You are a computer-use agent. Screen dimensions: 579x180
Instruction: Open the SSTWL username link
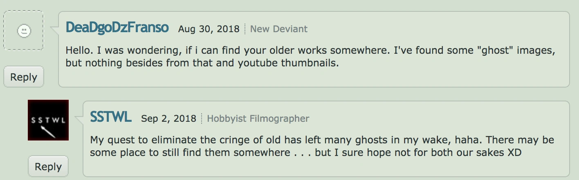click(x=111, y=118)
